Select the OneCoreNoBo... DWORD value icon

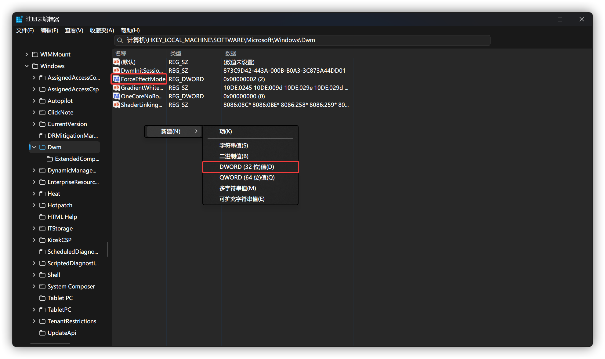coord(116,96)
